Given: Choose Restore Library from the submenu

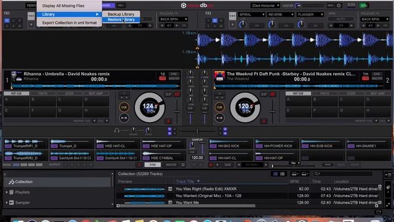Looking at the screenshot, I should click(121, 20).
